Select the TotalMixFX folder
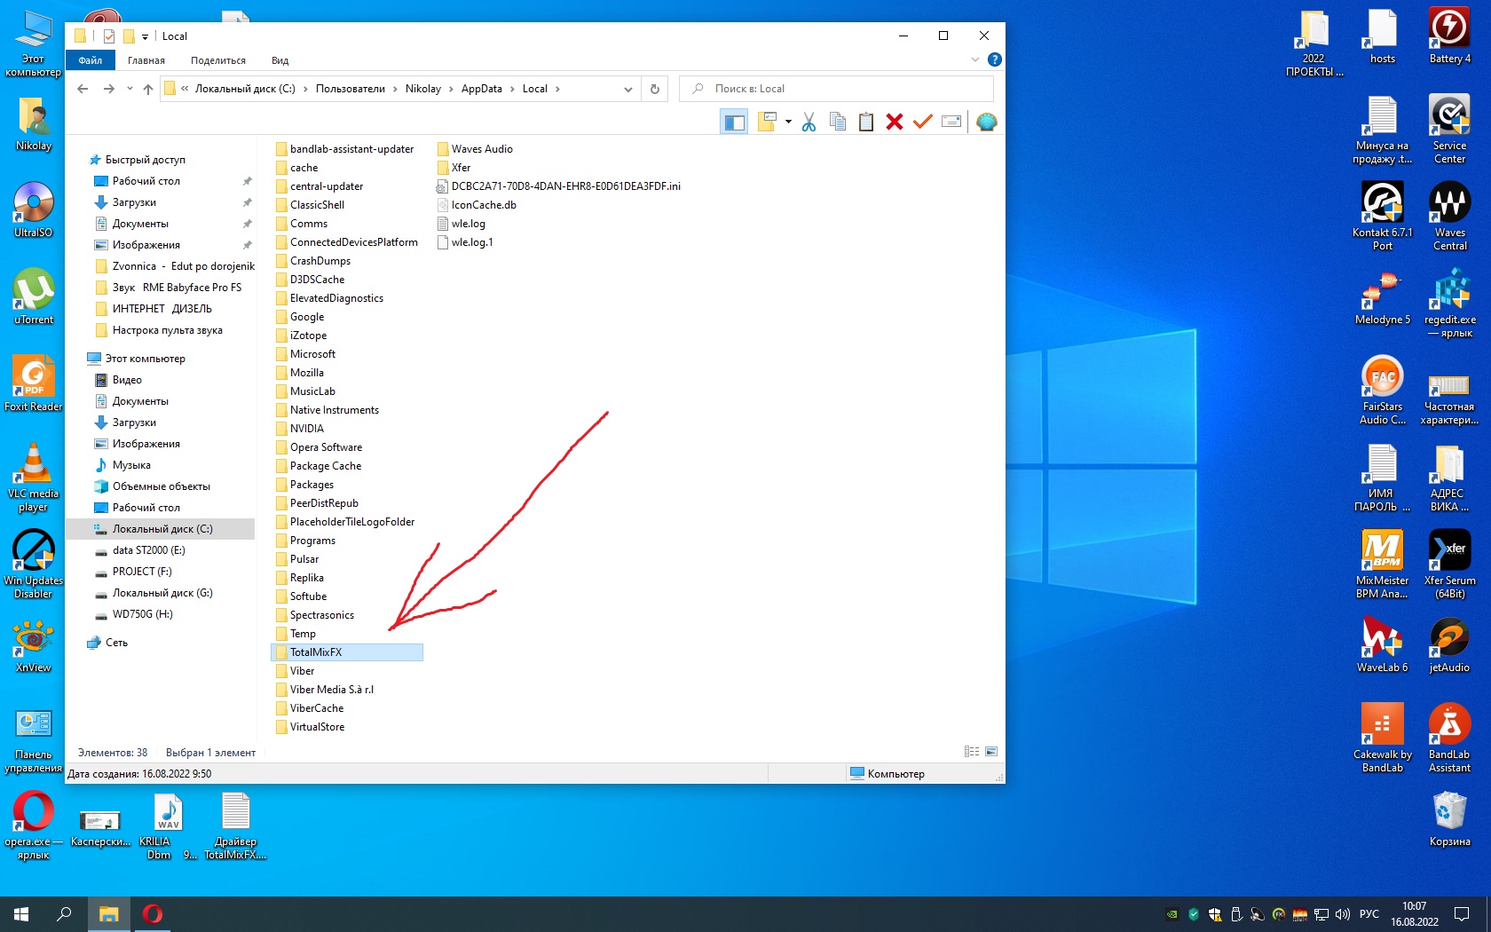The width and height of the screenshot is (1491, 932). (347, 652)
